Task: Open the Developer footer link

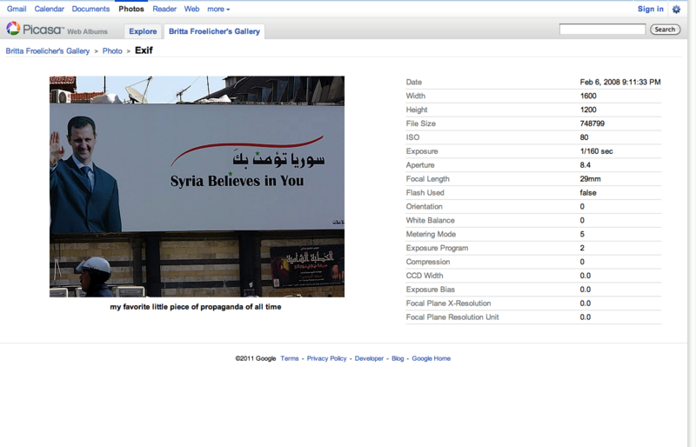Action: (369, 358)
